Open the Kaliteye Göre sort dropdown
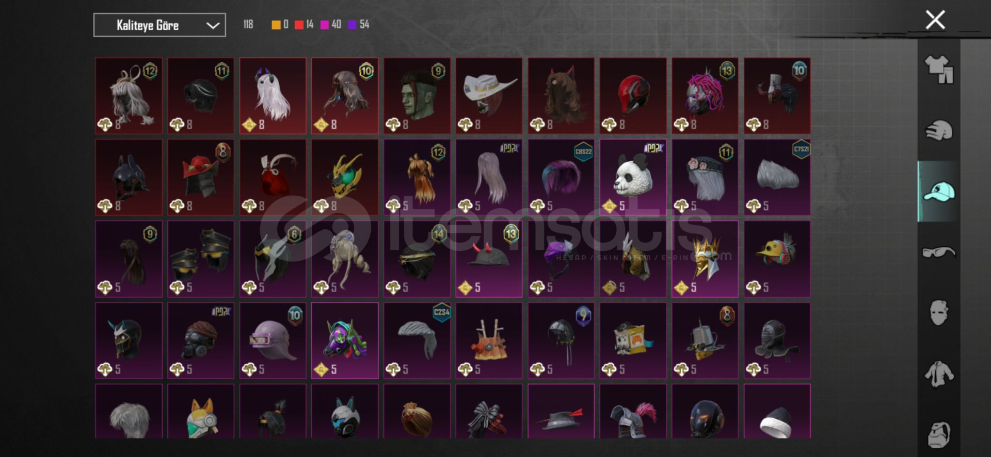 [x=159, y=25]
